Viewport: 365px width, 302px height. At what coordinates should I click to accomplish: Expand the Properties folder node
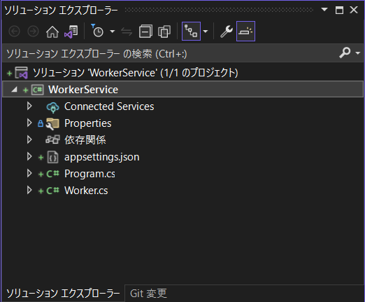(x=29, y=123)
